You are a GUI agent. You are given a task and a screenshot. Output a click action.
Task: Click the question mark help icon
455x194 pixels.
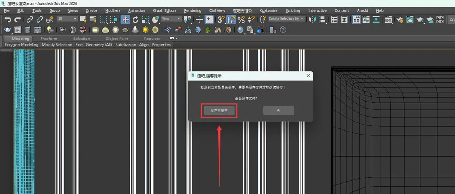click(x=283, y=30)
